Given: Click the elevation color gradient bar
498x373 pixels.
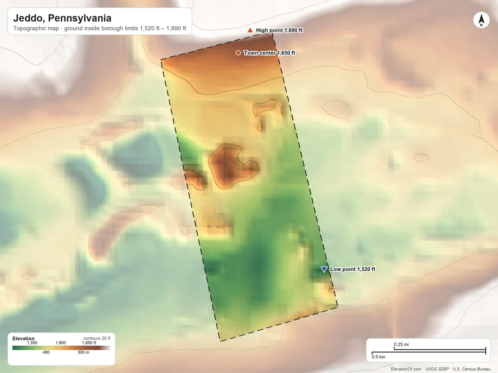Looking at the screenshot, I should point(61,348).
